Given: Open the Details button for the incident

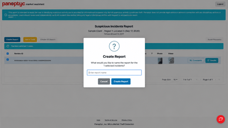Looking at the screenshot, I should (212, 60).
